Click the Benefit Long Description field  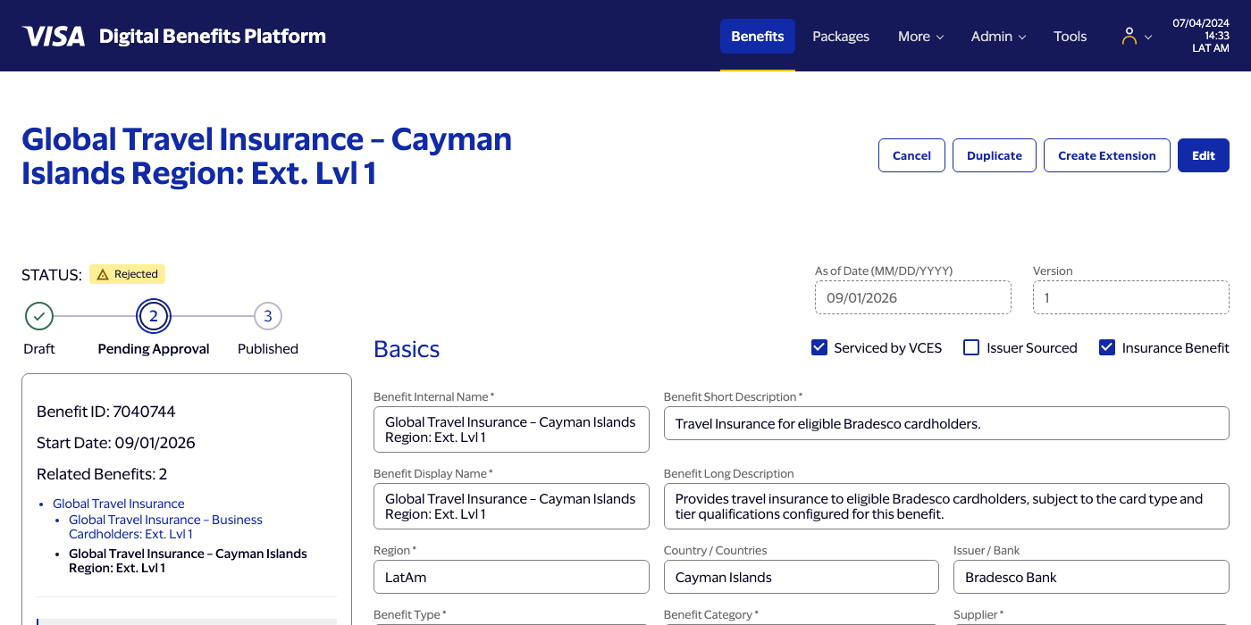[x=946, y=506]
